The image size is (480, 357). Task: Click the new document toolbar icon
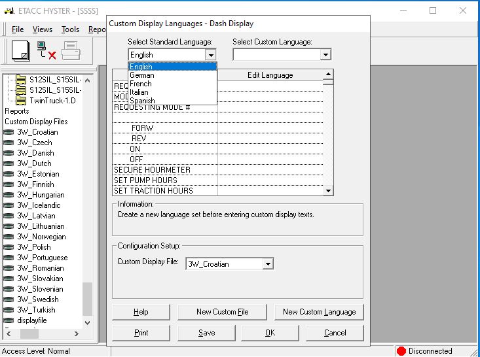point(20,50)
